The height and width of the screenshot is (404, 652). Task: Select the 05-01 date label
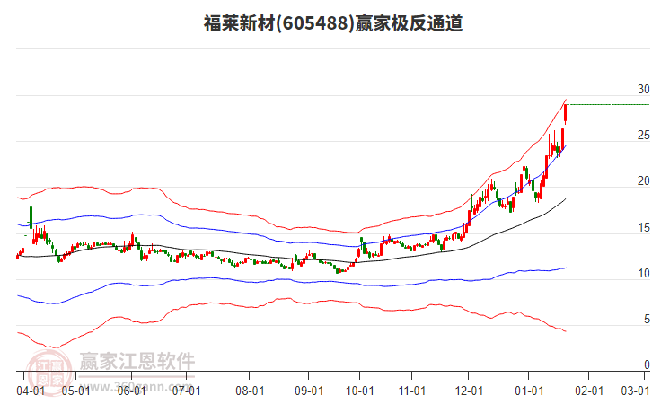pyautogui.click(x=75, y=391)
